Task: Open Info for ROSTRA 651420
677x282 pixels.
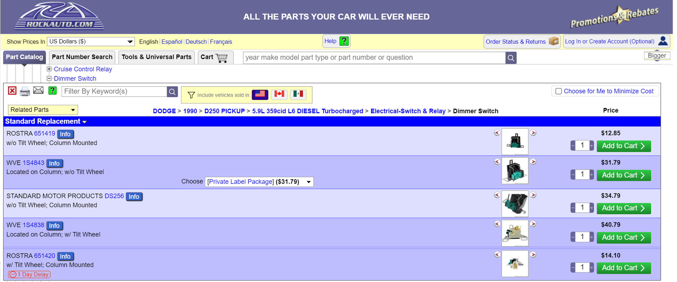Action: 65,256
